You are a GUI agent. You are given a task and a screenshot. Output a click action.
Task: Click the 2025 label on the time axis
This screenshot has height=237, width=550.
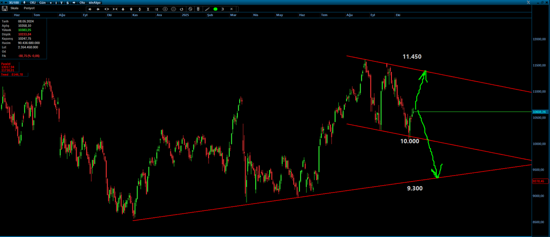[x=185, y=15]
